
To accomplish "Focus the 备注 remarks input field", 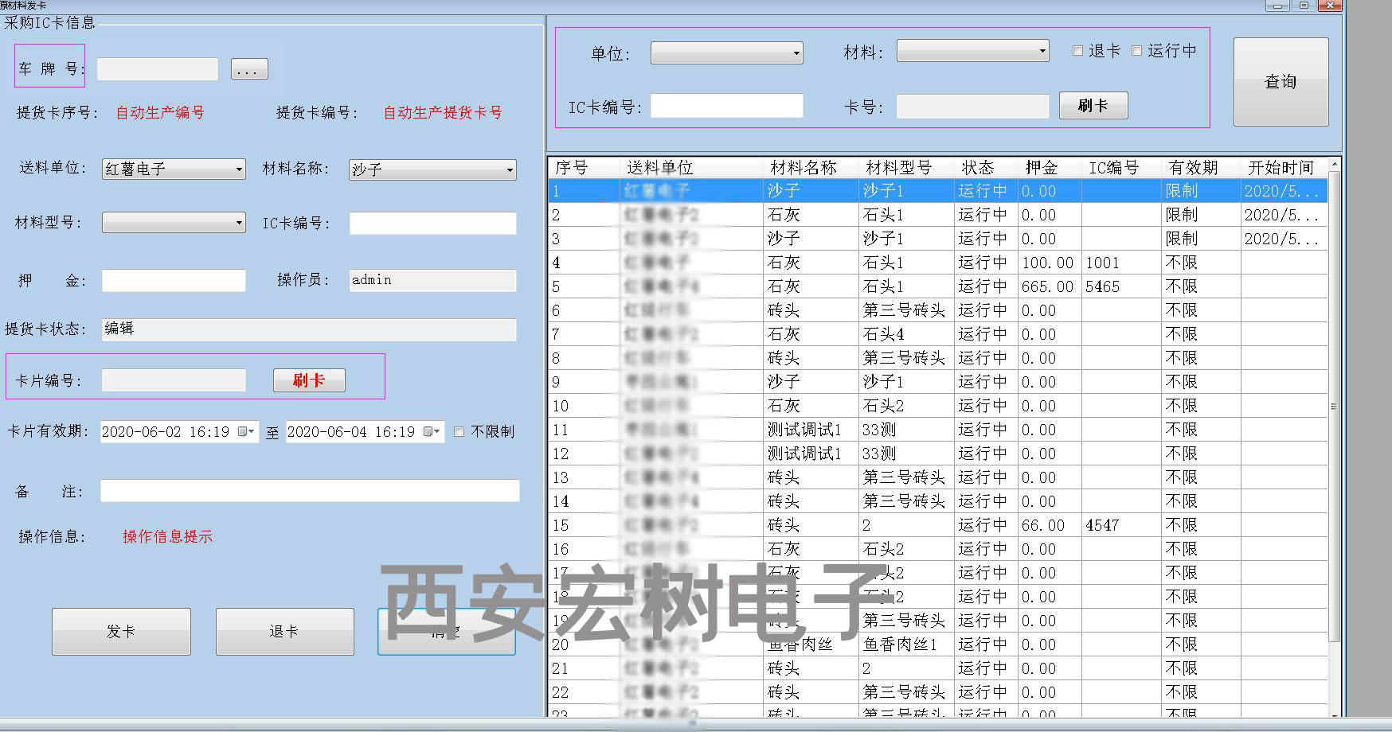I will (310, 491).
